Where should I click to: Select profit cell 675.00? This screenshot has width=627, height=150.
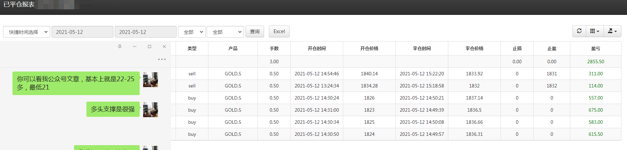(x=596, y=110)
